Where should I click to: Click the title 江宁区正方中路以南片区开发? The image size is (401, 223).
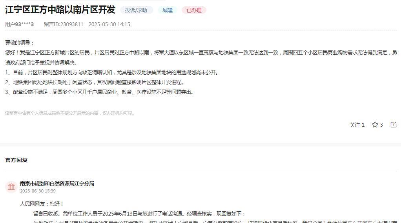pyautogui.click(x=60, y=10)
